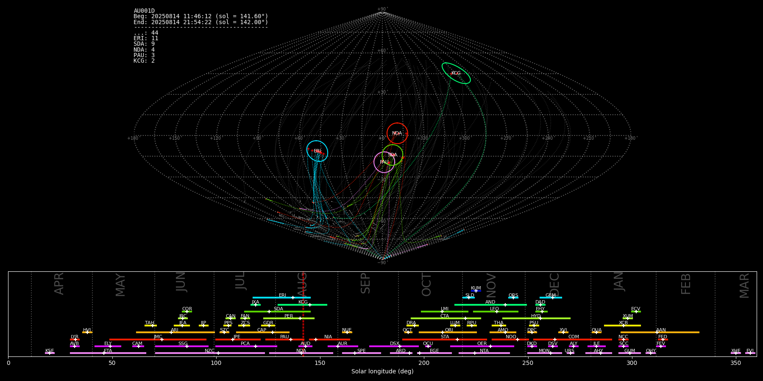Click the COM shower label in timeline
The image size is (763, 381).
coord(574,337)
